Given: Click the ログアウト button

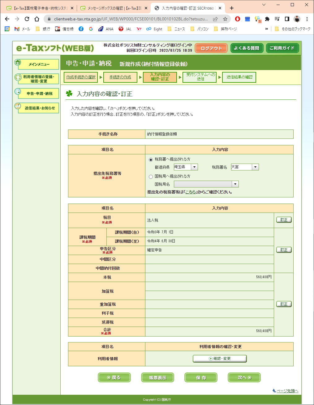Looking at the screenshot, I should point(211,48).
